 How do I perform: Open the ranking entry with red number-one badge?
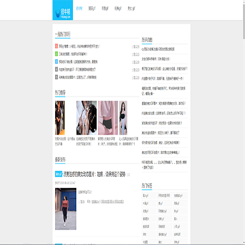[80, 46]
